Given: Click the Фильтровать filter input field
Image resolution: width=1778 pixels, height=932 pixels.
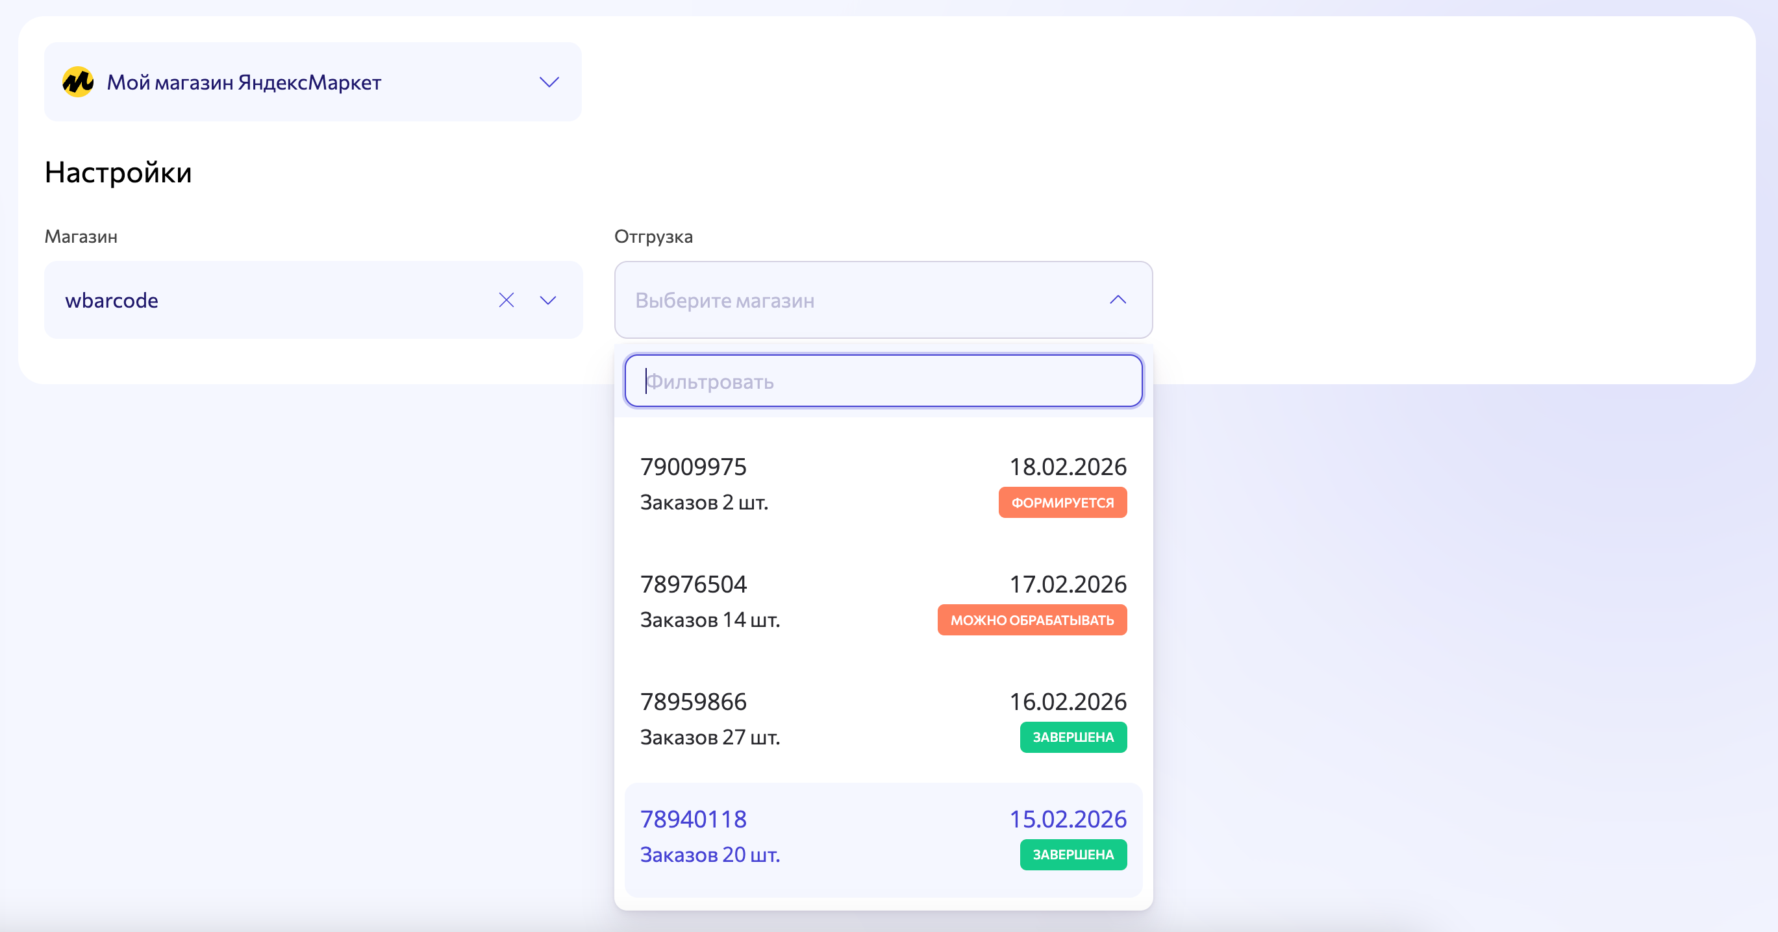Looking at the screenshot, I should (883, 381).
